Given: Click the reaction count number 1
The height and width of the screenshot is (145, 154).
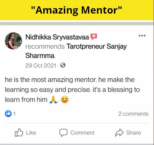Looking at the screenshot, I should pos(14,114).
